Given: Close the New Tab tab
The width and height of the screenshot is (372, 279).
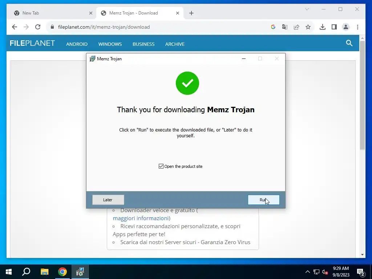Looking at the screenshot, I should [90, 13].
